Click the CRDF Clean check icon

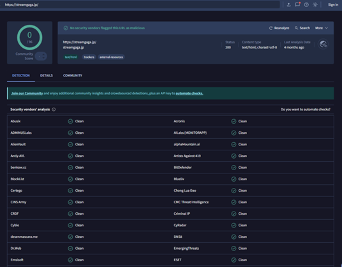(x=70, y=213)
